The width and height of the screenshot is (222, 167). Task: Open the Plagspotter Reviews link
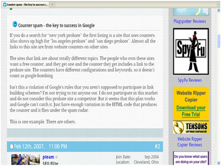(x=190, y=21)
